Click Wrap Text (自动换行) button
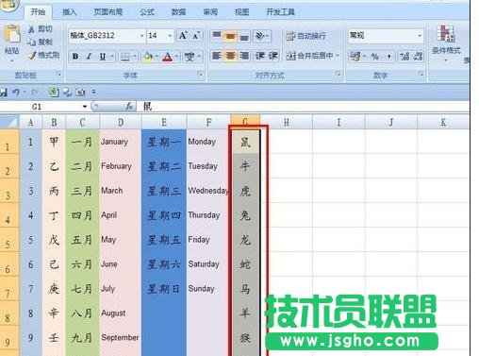This screenshot has height=356, width=479. click(x=306, y=36)
